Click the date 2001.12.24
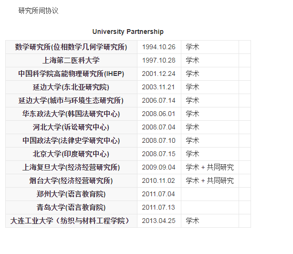293x254 pixels. (158, 74)
